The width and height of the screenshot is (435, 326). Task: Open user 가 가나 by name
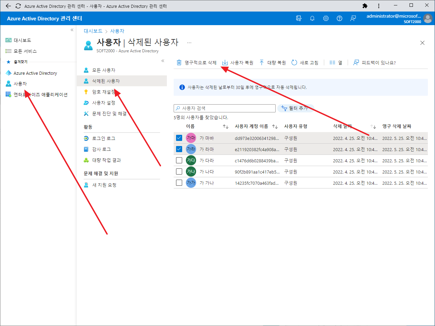click(207, 183)
